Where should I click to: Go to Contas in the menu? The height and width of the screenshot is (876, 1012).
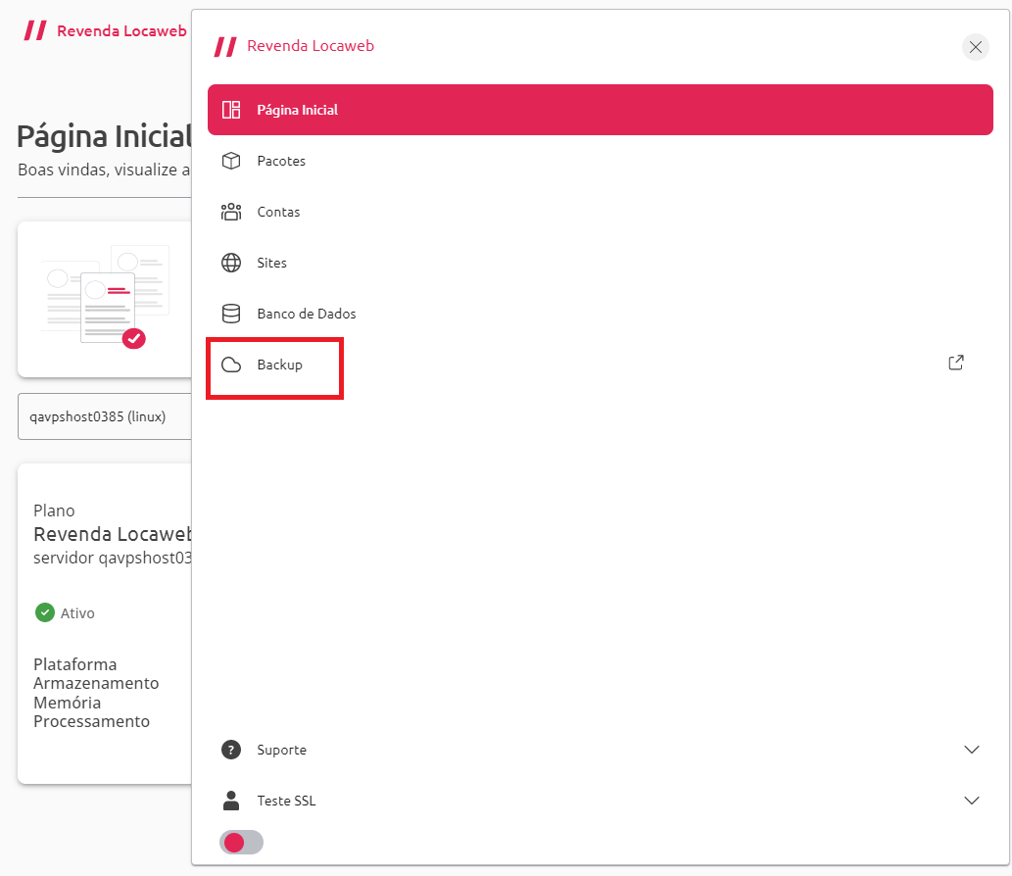click(x=600, y=212)
